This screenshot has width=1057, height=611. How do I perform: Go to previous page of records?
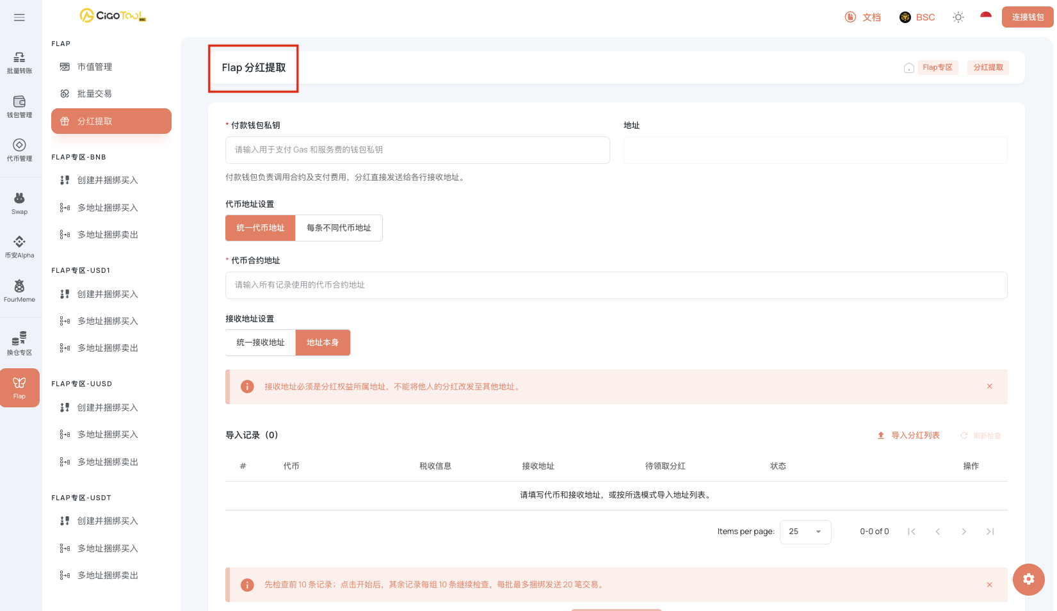coord(938,532)
